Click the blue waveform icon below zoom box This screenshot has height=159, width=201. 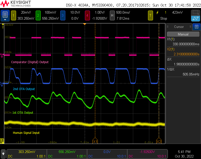click(x=195, y=18)
